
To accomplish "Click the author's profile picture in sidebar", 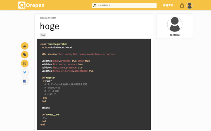I will coord(175,24).
